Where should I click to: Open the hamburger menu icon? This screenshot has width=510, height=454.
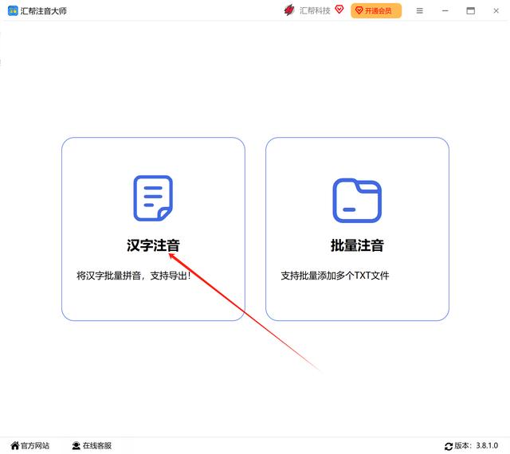420,11
